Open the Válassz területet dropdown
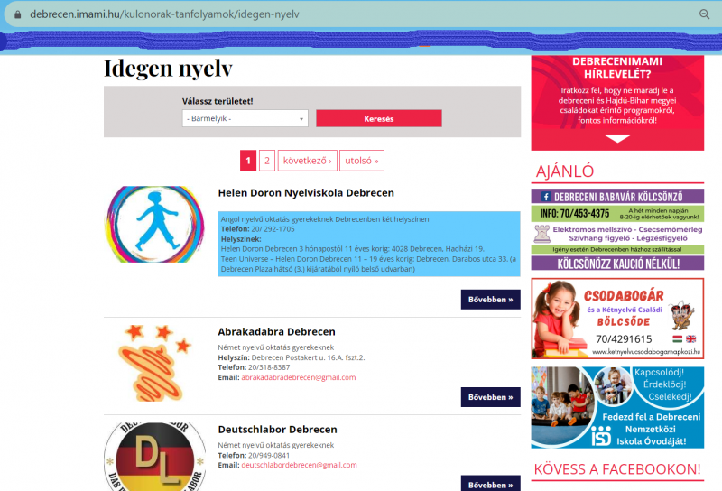 245,118
